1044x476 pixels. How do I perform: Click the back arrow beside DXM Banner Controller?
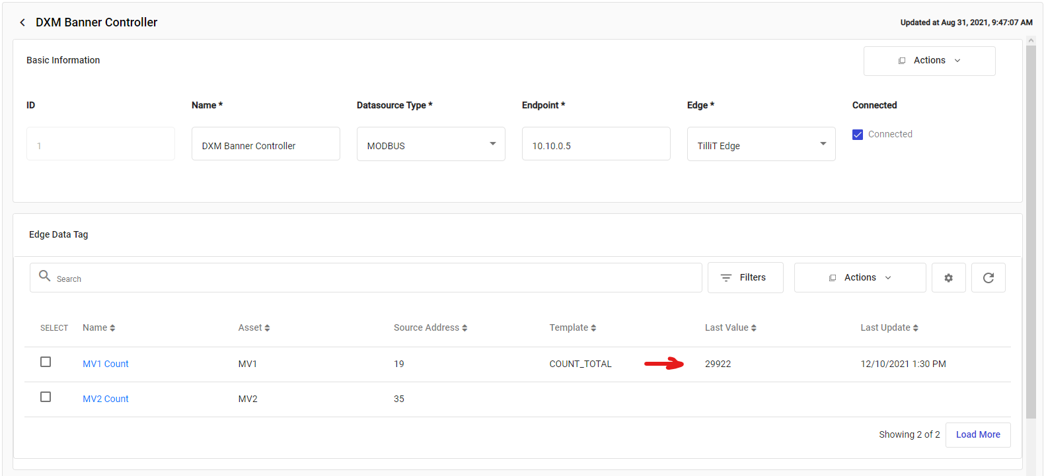(22, 22)
